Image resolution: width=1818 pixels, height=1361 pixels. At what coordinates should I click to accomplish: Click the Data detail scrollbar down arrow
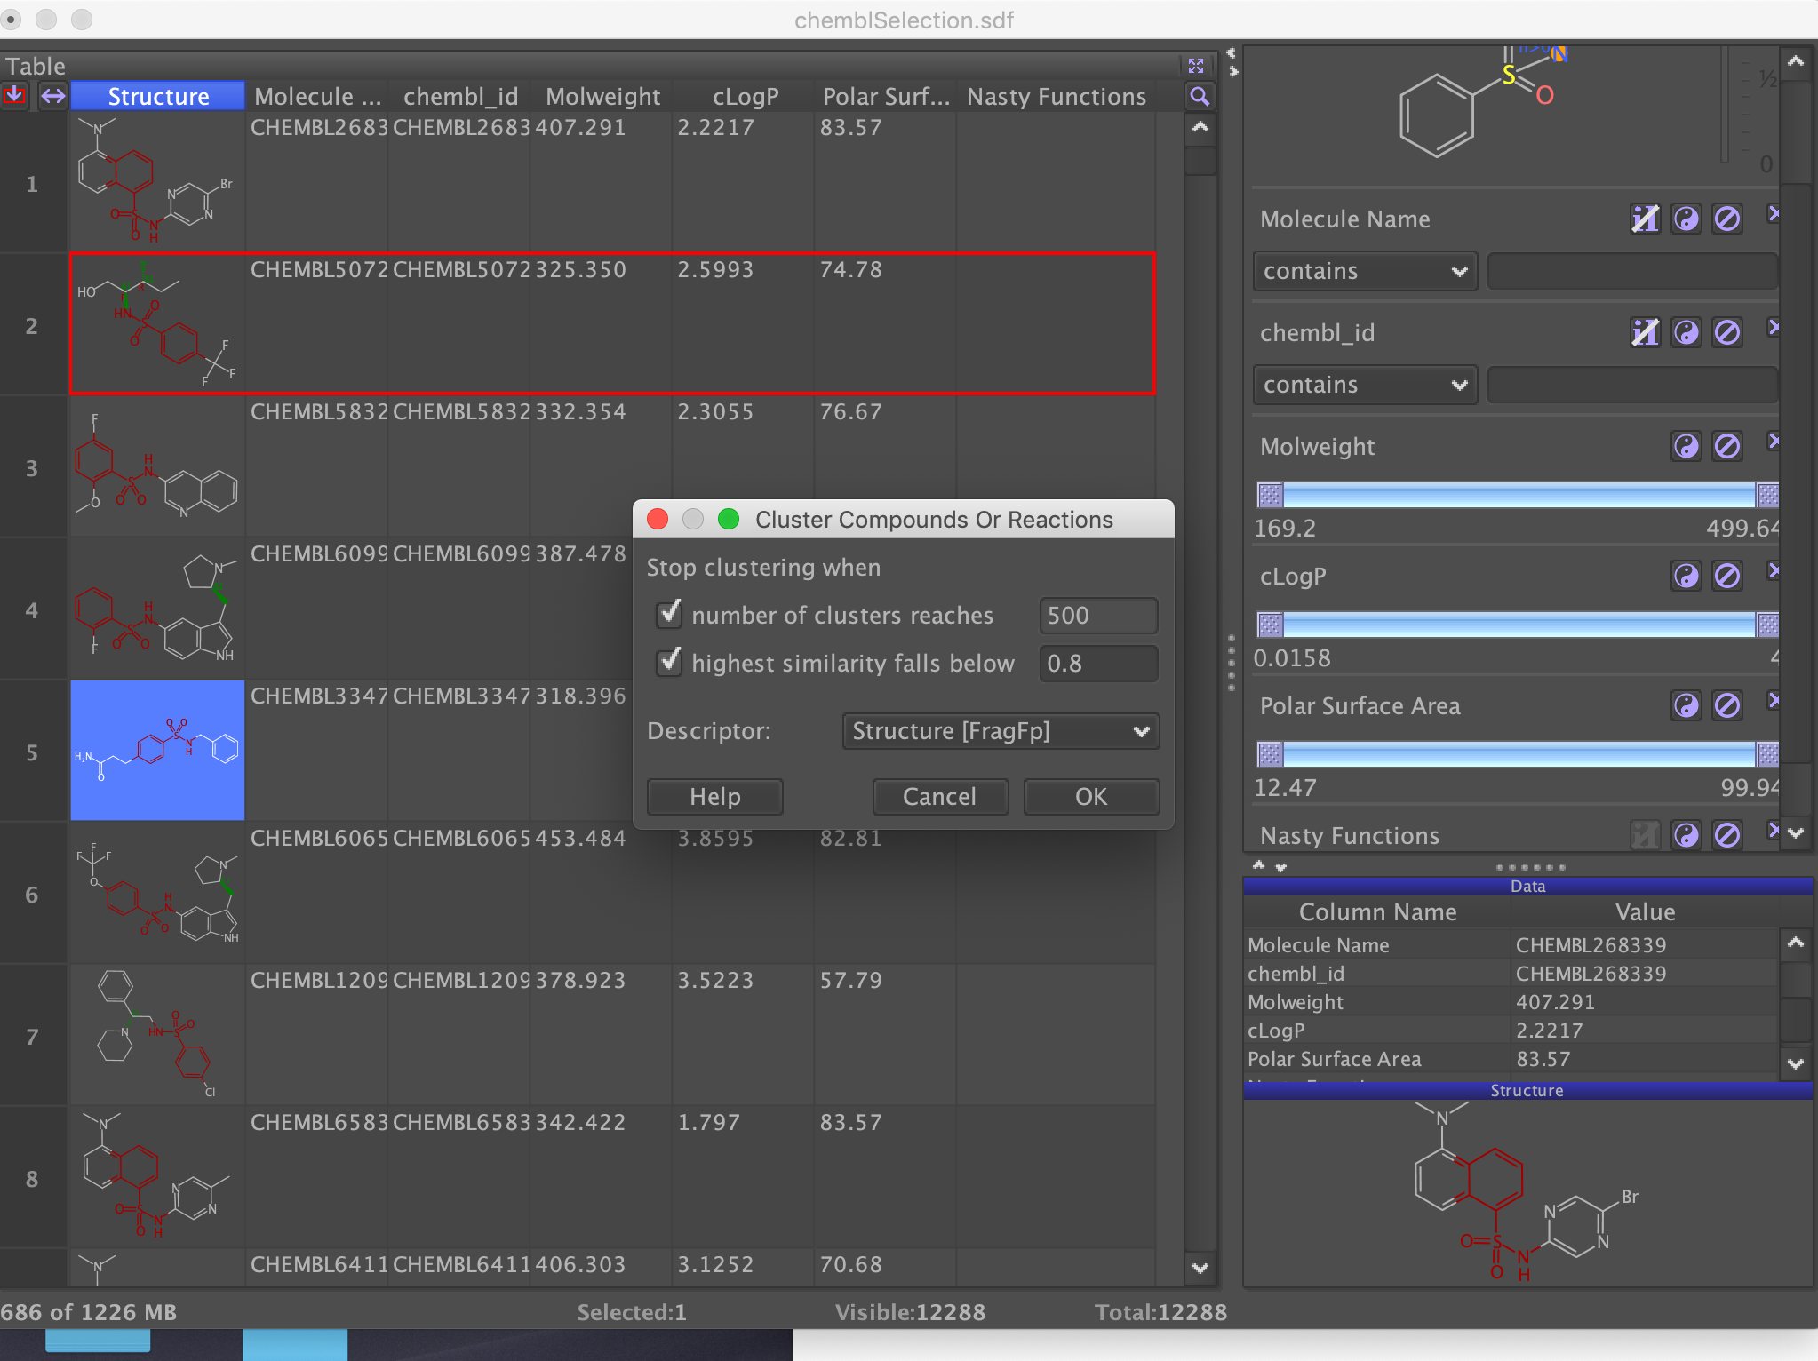point(1796,1063)
